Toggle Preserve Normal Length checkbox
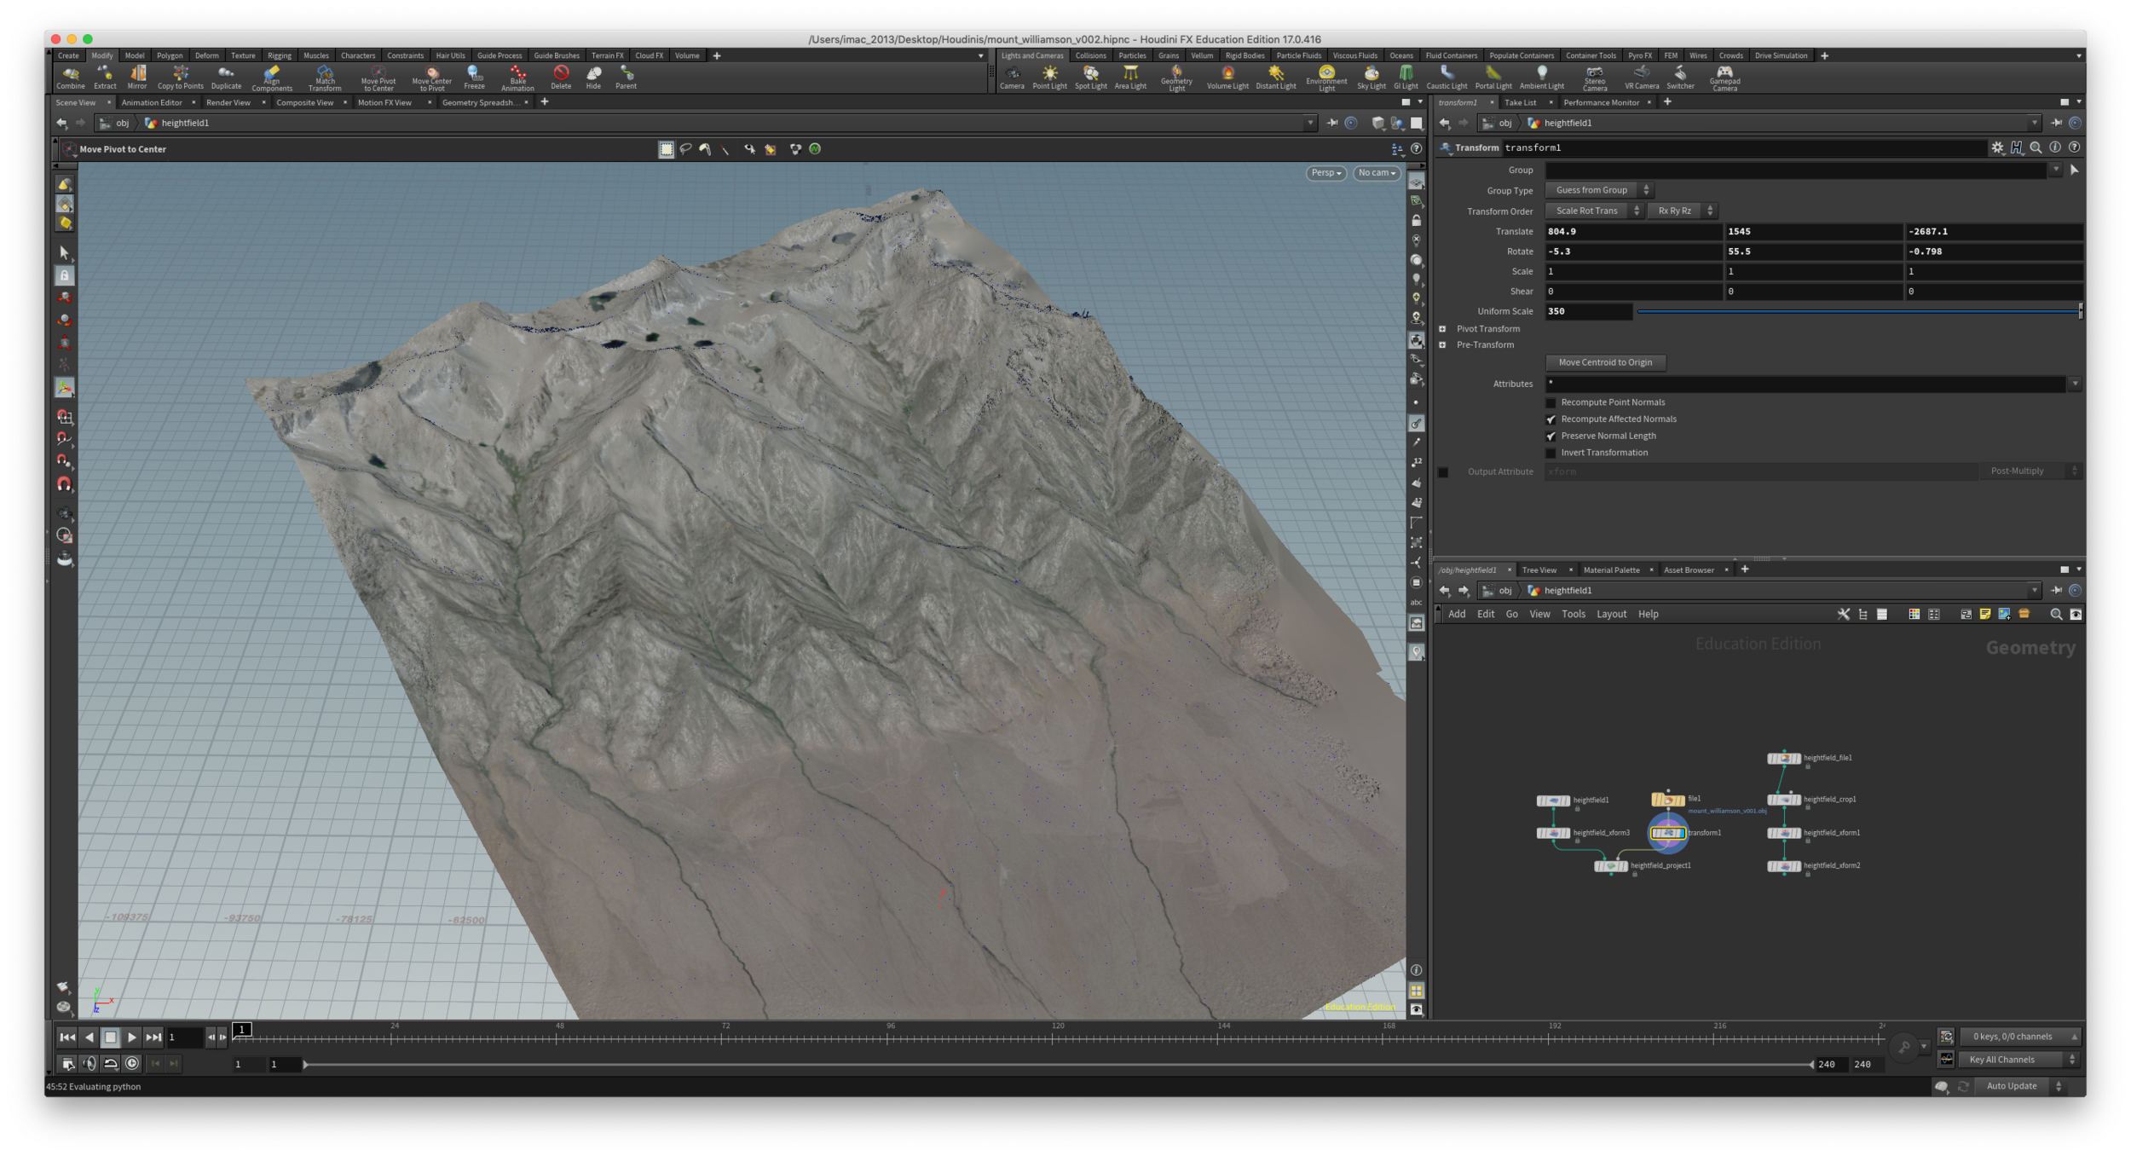2131x1156 pixels. (1551, 436)
